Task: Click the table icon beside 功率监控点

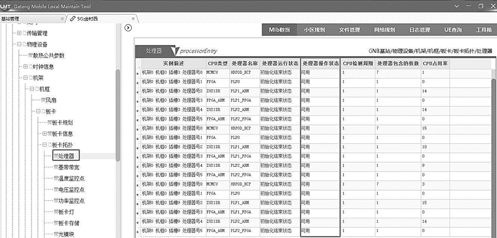Action: [x=56, y=201]
